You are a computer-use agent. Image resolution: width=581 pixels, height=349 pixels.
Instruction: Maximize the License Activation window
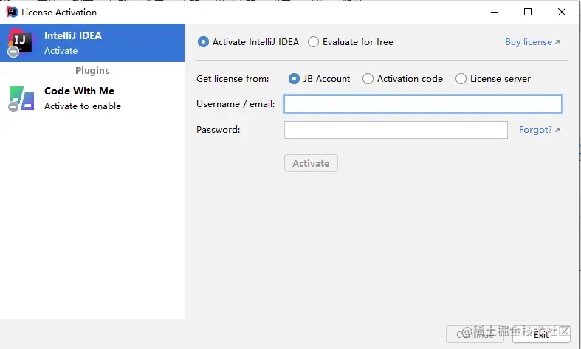528,12
